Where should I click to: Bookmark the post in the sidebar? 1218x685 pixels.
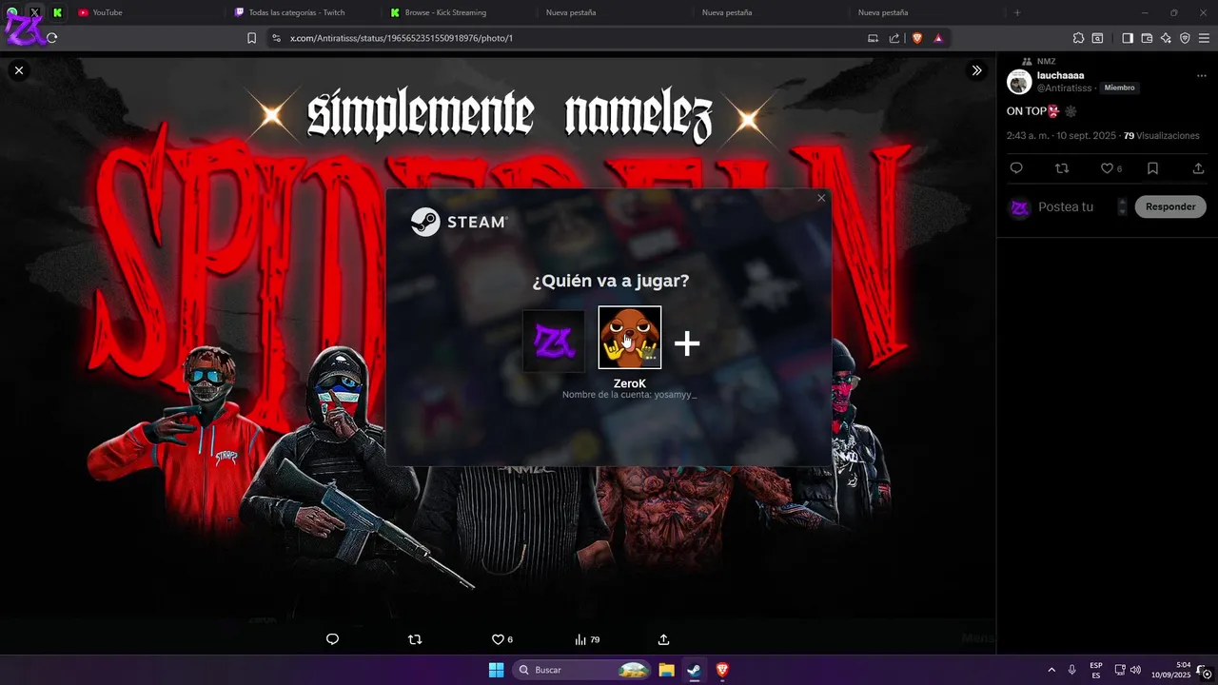point(1152,168)
